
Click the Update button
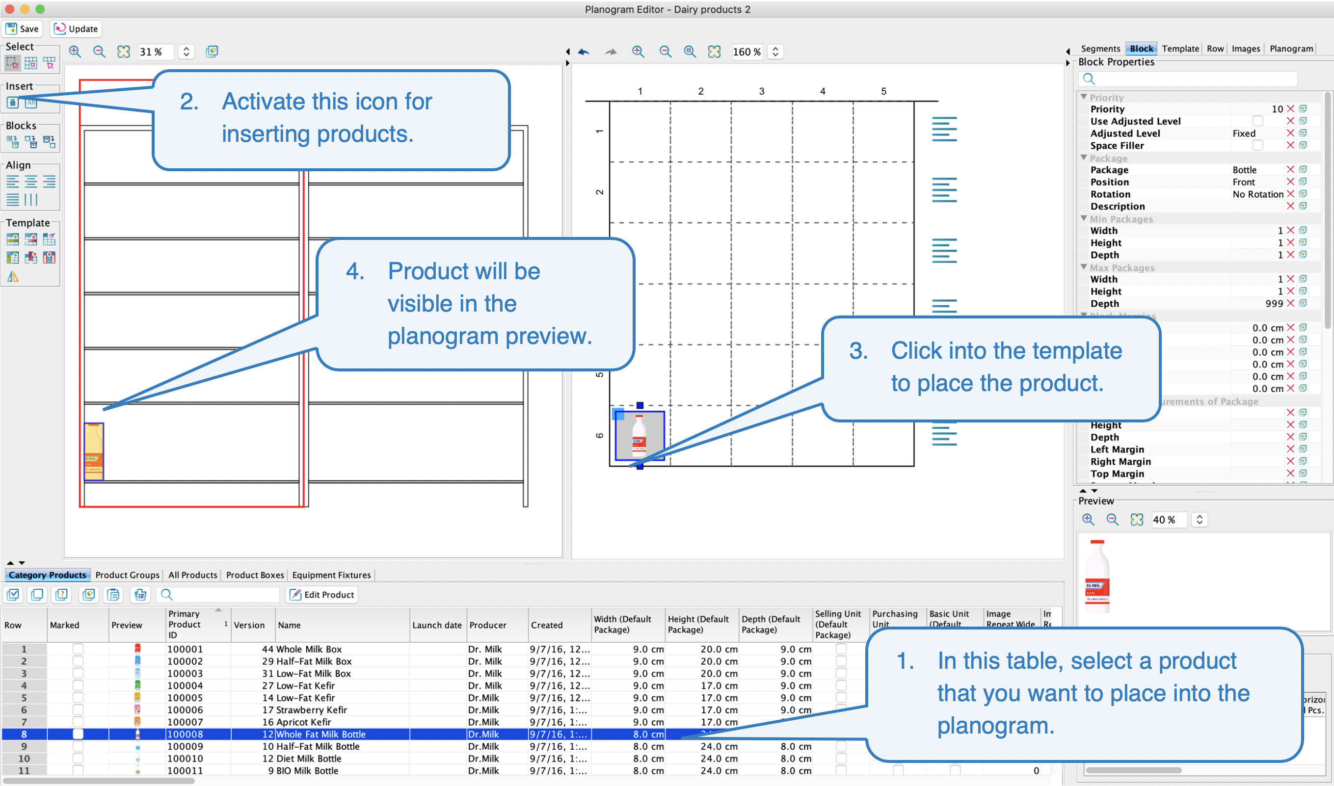click(76, 28)
